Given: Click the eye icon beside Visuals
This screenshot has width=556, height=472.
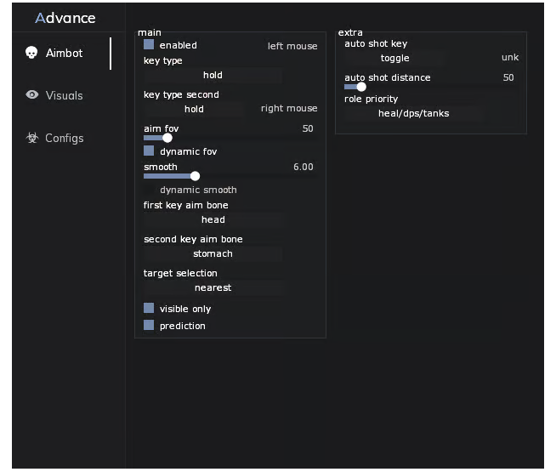Looking at the screenshot, I should [32, 94].
